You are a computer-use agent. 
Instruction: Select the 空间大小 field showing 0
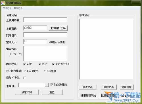click(35, 42)
